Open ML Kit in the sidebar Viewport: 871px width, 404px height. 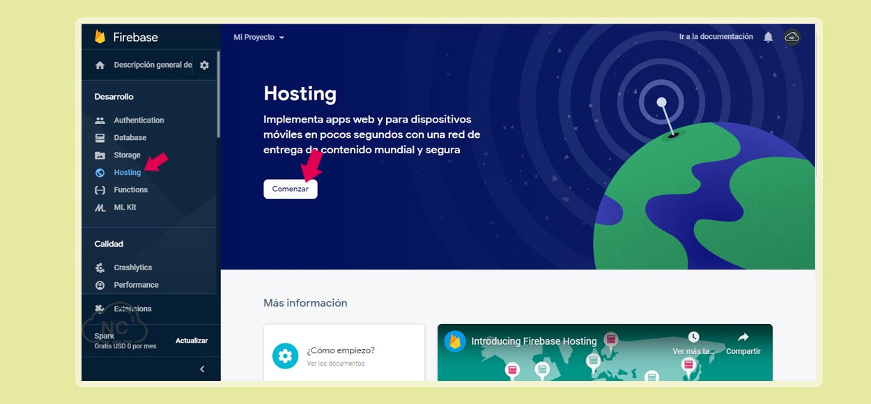tap(125, 207)
